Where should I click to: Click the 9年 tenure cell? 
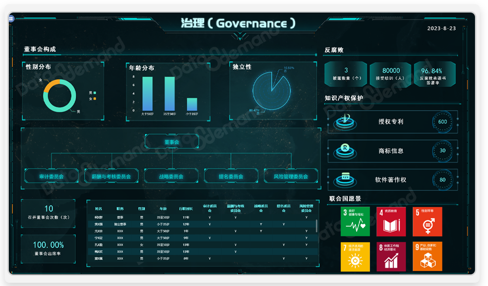tap(186, 238)
